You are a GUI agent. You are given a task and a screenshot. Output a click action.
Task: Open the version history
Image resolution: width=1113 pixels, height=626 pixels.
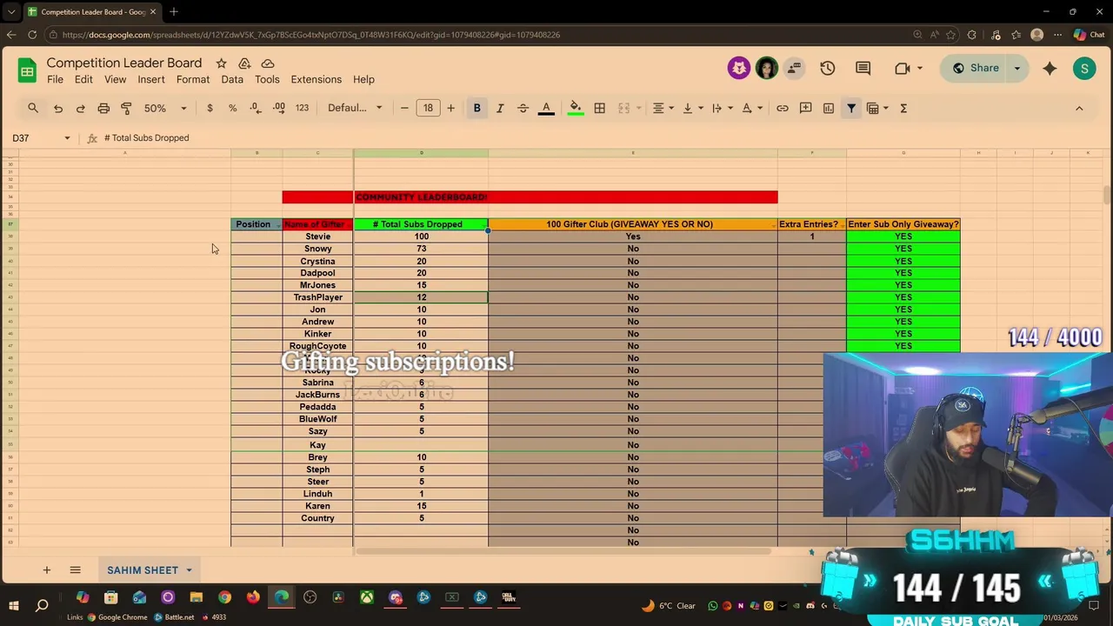[x=827, y=68]
